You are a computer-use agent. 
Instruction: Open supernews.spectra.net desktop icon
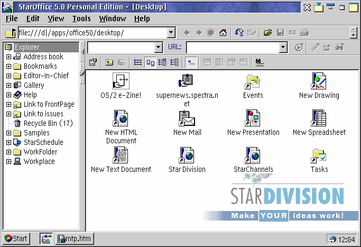[x=186, y=80]
